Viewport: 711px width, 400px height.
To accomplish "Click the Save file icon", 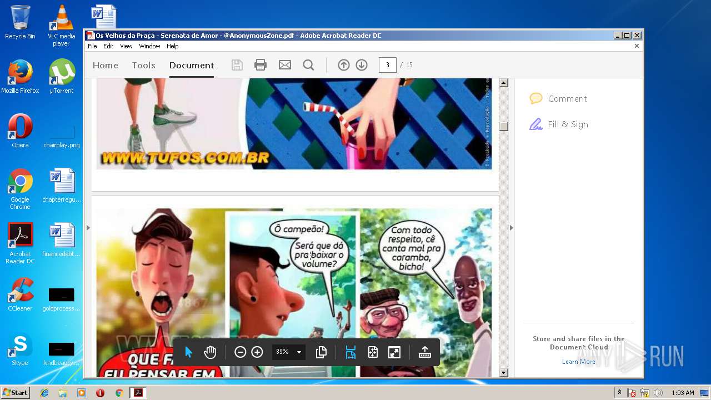I will [237, 65].
